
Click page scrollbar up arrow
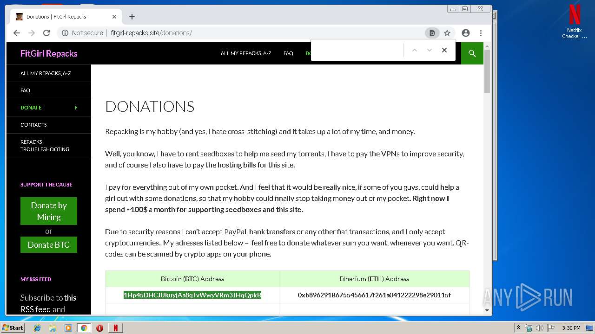487,46
